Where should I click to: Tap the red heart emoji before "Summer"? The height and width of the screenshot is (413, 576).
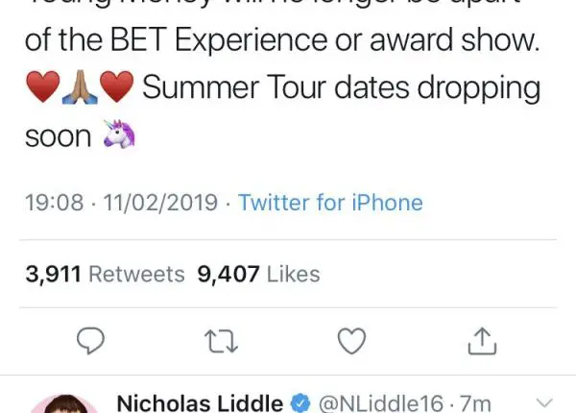116,89
